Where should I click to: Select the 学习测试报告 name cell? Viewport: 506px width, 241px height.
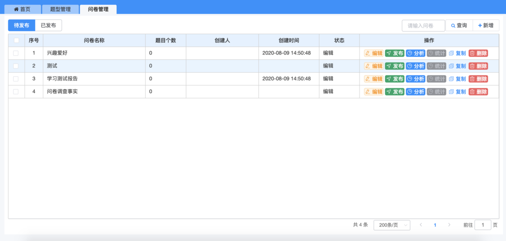point(94,79)
